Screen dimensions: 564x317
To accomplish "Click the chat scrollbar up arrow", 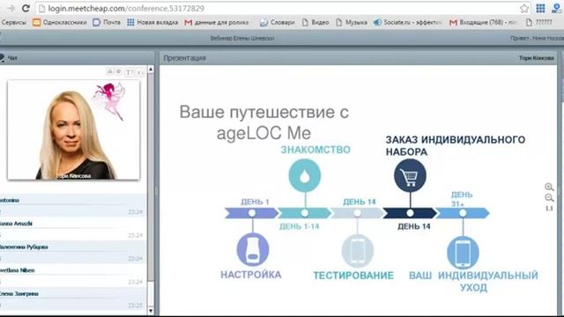I will coord(151,69).
